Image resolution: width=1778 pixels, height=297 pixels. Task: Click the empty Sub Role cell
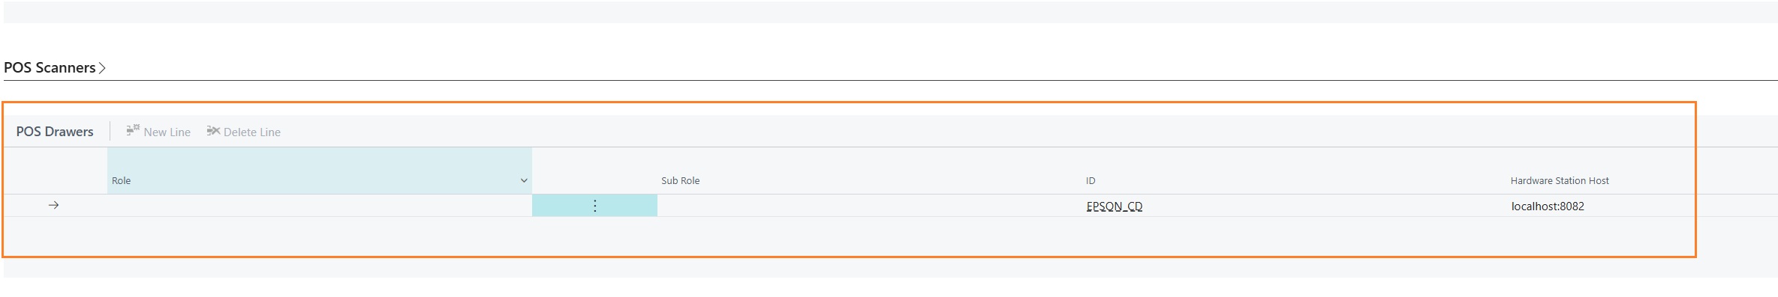pos(869,206)
